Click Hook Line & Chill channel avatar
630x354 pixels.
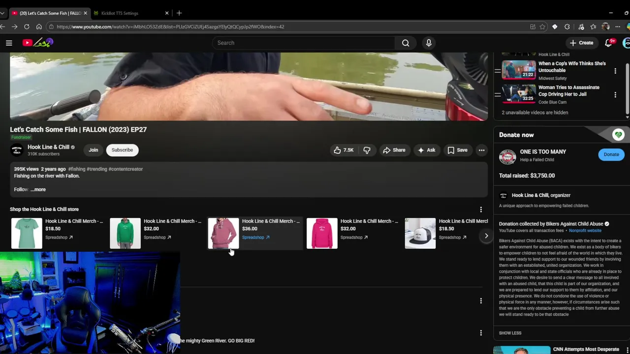coord(17,150)
